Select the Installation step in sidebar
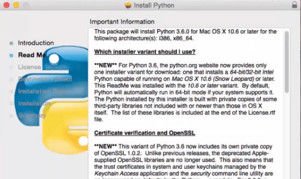Image resolution: width=301 pixels, height=179 pixels. (34, 104)
